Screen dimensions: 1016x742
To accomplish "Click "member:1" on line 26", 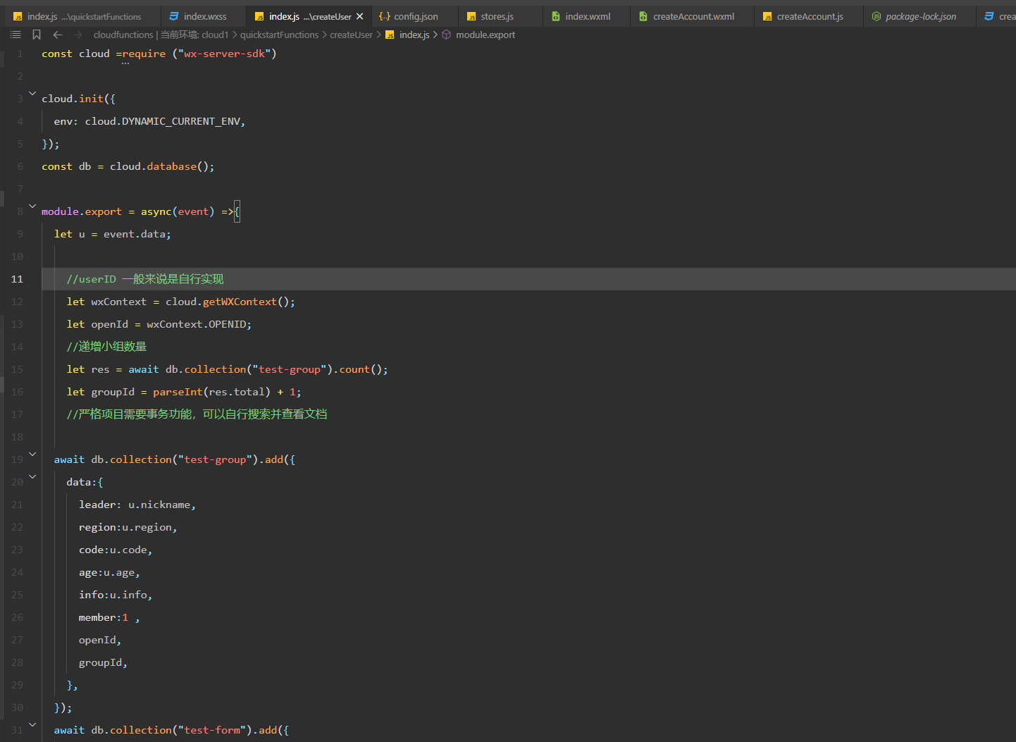I will click(x=104, y=617).
